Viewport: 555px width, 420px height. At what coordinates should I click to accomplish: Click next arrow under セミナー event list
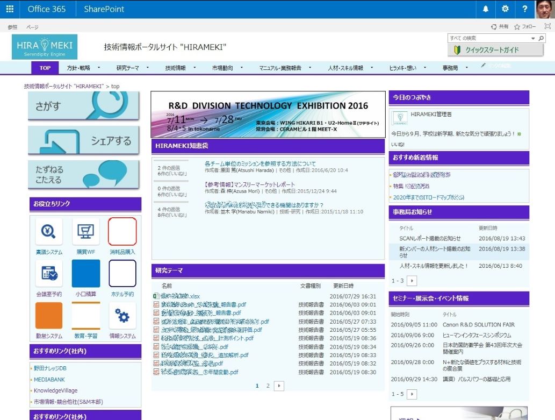pos(412,394)
